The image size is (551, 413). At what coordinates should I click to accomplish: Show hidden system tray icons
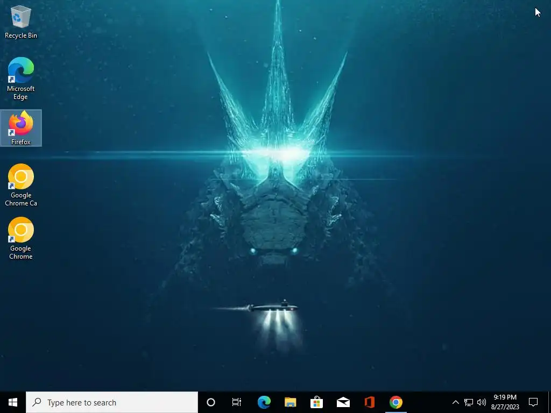click(455, 402)
